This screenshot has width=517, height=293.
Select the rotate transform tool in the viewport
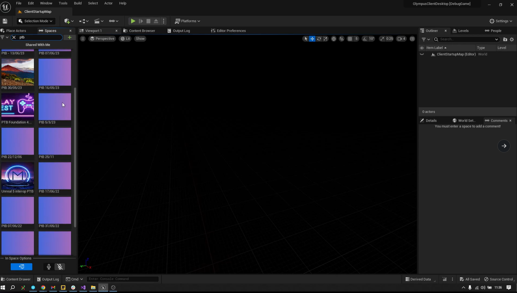pos(319,39)
